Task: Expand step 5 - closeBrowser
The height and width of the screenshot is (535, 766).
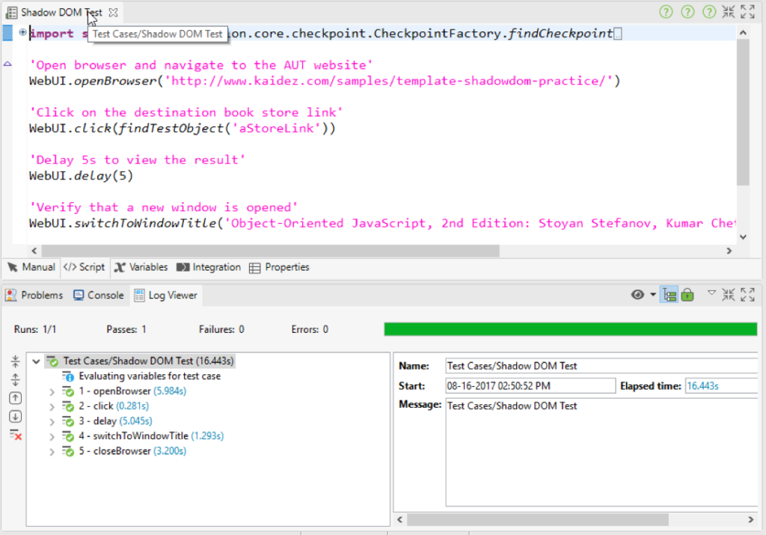Action: pyautogui.click(x=52, y=452)
